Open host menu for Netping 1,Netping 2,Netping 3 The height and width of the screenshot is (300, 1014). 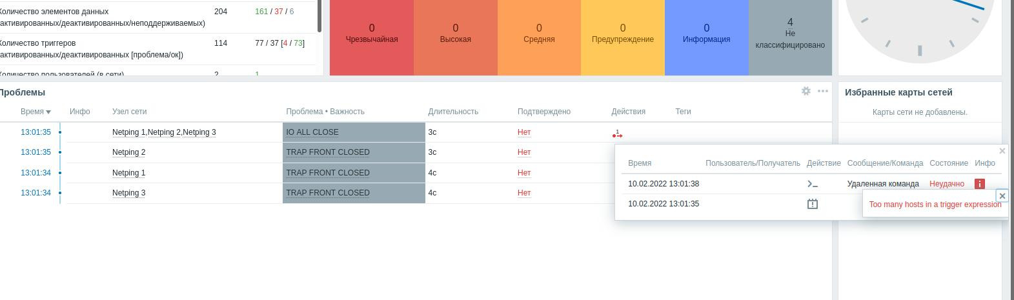[x=164, y=132]
